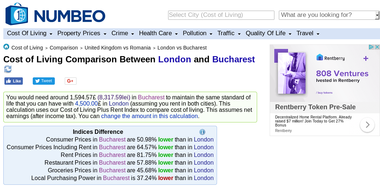Click the Facebook Like button
Image resolution: width=380 pixels, height=187 pixels.
coord(14,81)
